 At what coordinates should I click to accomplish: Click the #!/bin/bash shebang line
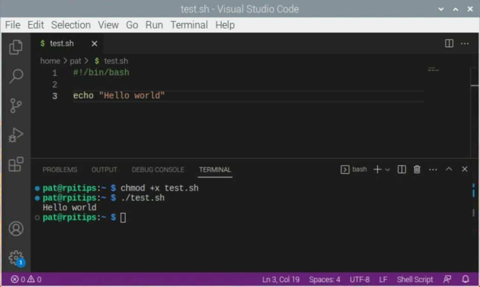101,73
